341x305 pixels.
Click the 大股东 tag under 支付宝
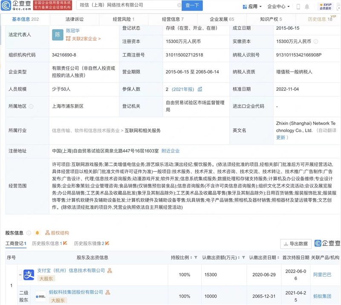click(x=46, y=279)
